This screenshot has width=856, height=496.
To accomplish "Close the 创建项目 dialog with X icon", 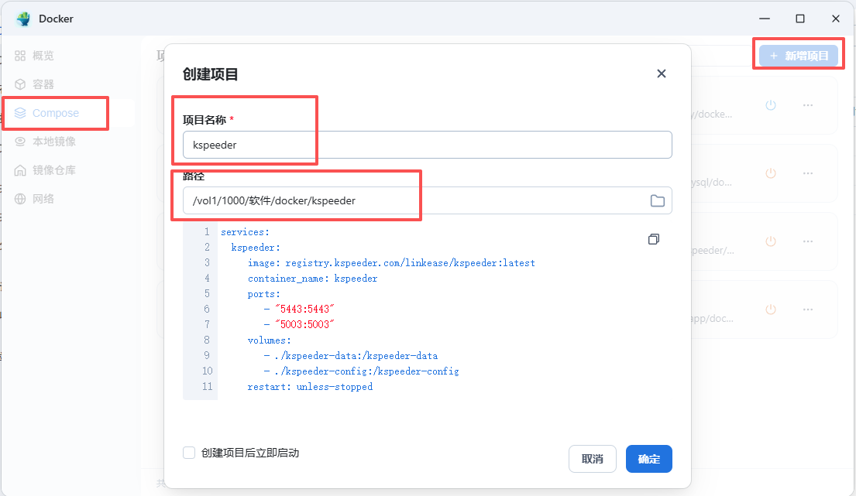I will pyautogui.click(x=661, y=74).
